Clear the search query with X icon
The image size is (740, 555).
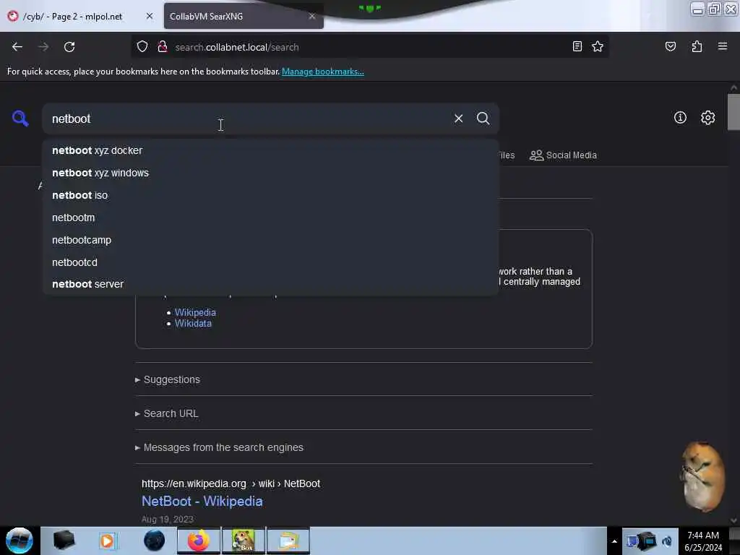click(458, 119)
